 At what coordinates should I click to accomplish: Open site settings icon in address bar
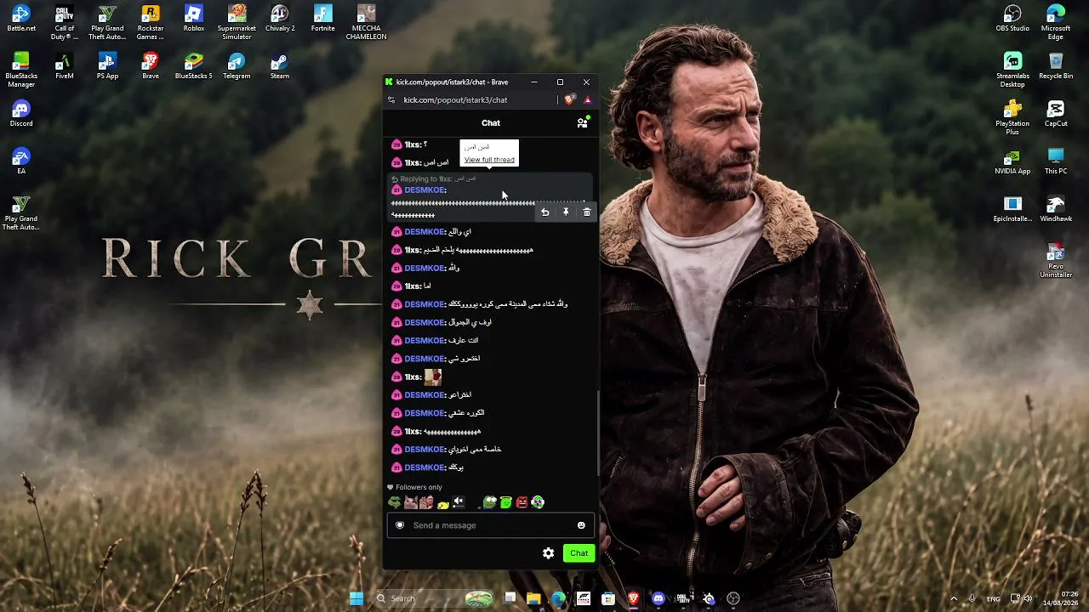click(x=391, y=99)
